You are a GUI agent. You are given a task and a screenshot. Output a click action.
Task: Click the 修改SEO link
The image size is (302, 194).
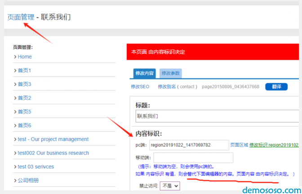[x=140, y=86]
